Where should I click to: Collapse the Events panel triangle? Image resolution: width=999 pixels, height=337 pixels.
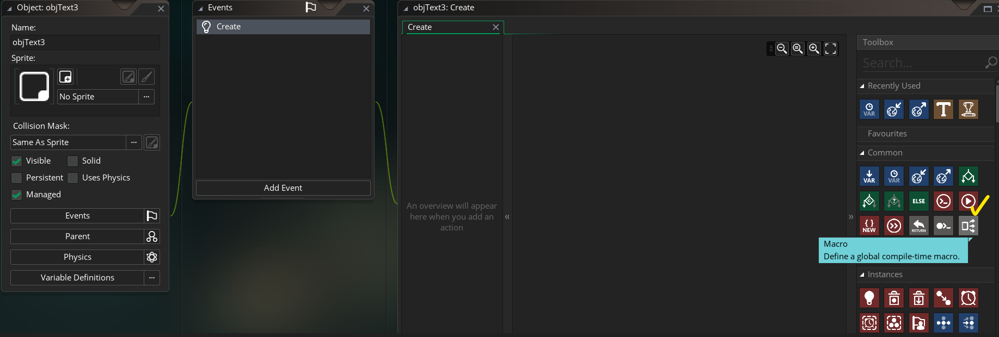click(200, 8)
